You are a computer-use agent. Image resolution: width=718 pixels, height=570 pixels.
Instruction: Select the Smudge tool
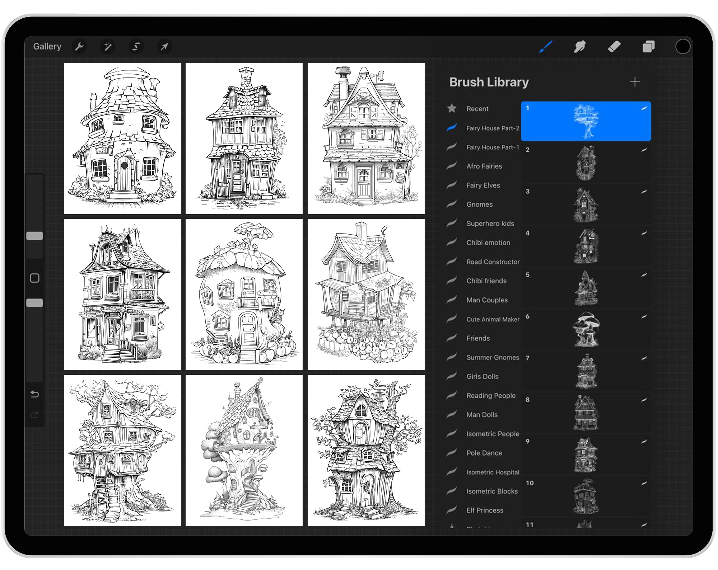580,46
